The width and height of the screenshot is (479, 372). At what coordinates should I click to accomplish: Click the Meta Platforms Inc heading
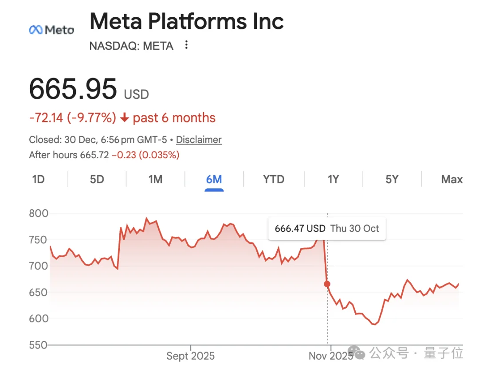[187, 21]
